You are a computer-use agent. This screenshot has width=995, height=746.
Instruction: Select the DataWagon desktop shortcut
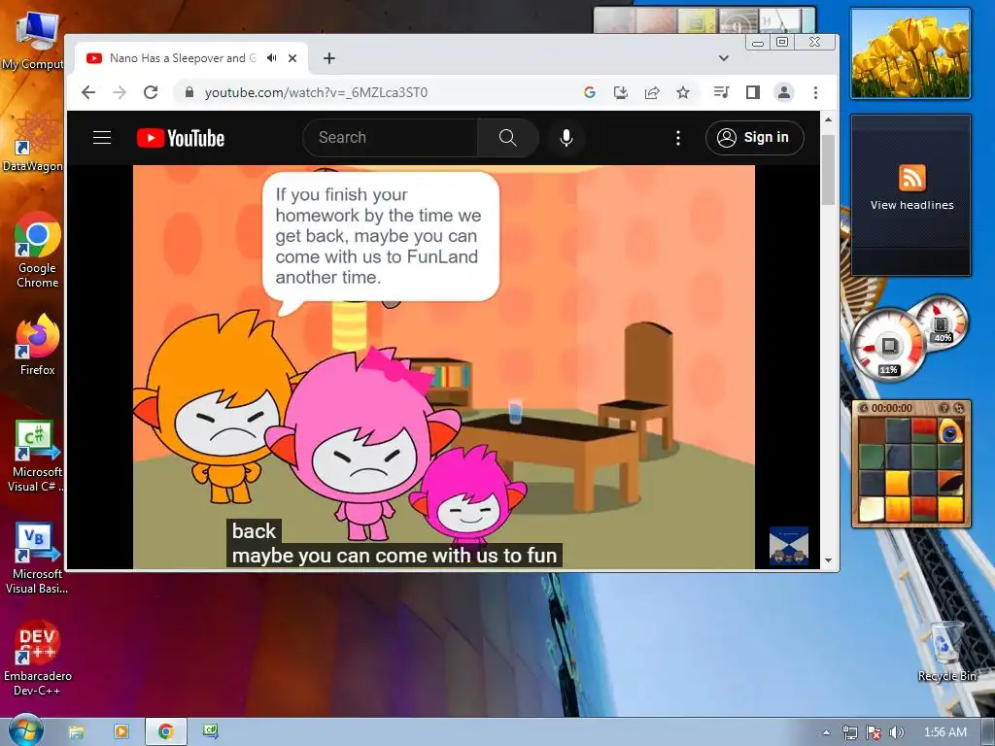[35, 141]
